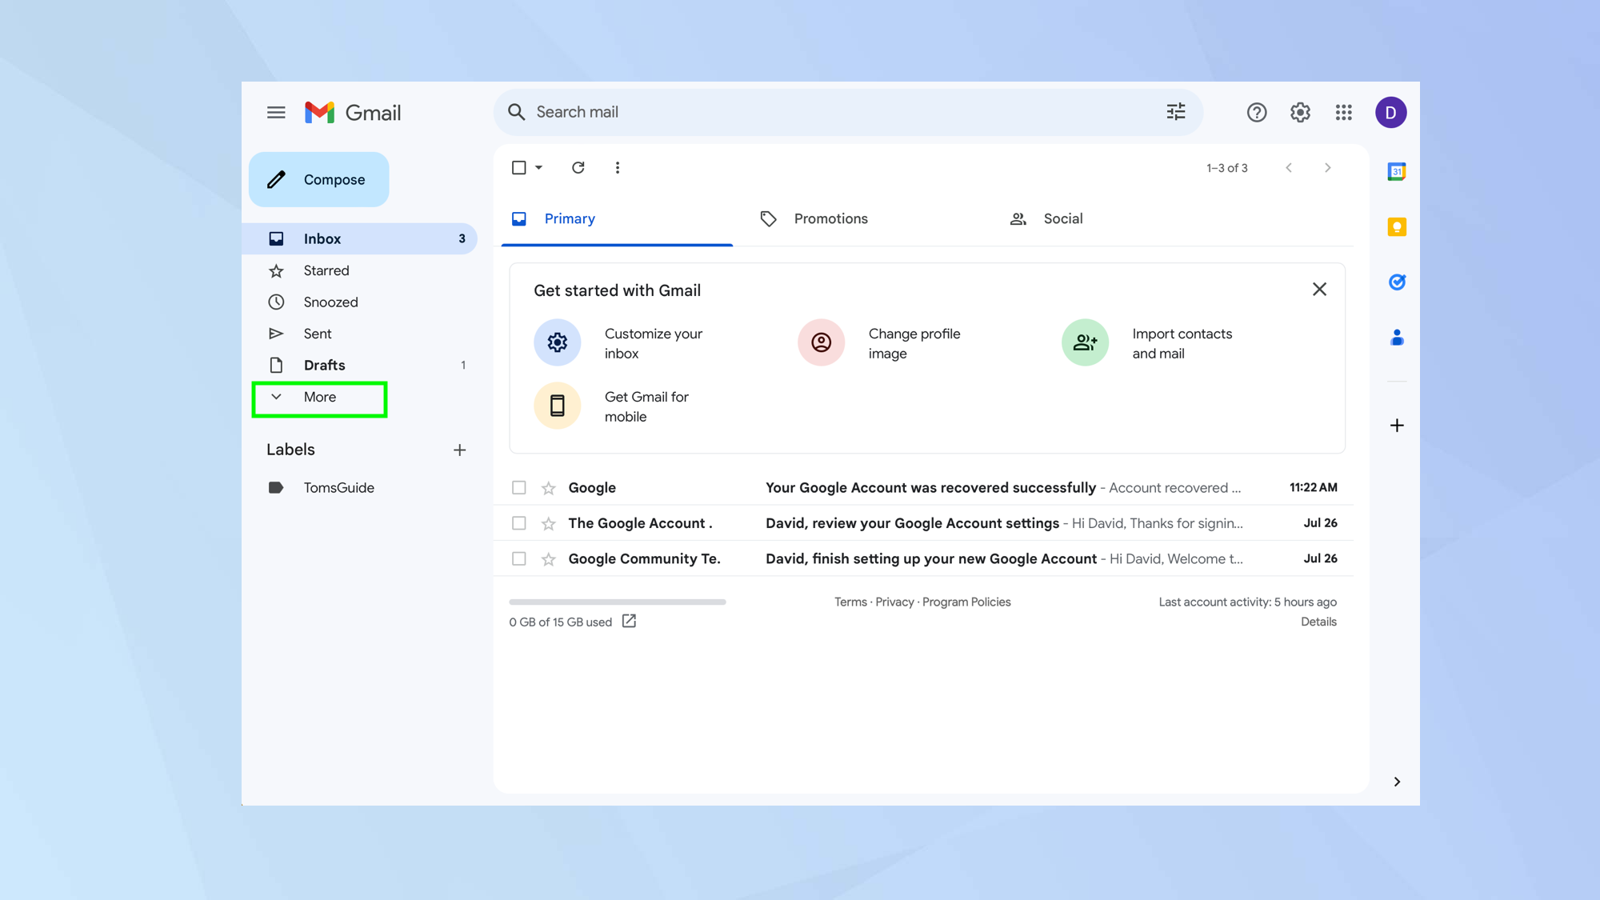Toggle the select all checkbox
Viewport: 1600px width, 900px height.
[x=518, y=168]
